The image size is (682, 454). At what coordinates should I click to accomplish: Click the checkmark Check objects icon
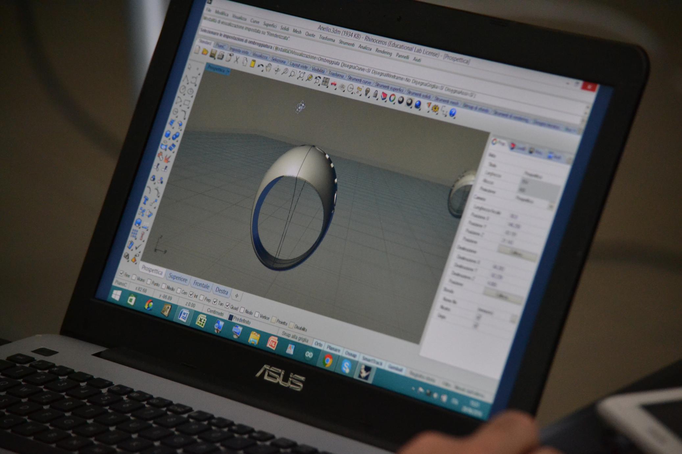(x=138, y=247)
